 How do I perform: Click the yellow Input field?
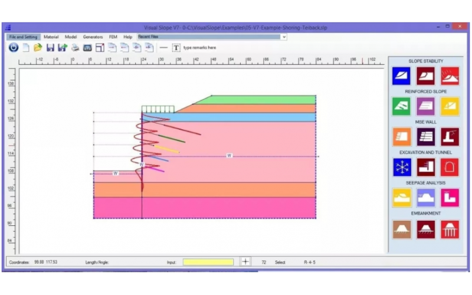pos(208,262)
